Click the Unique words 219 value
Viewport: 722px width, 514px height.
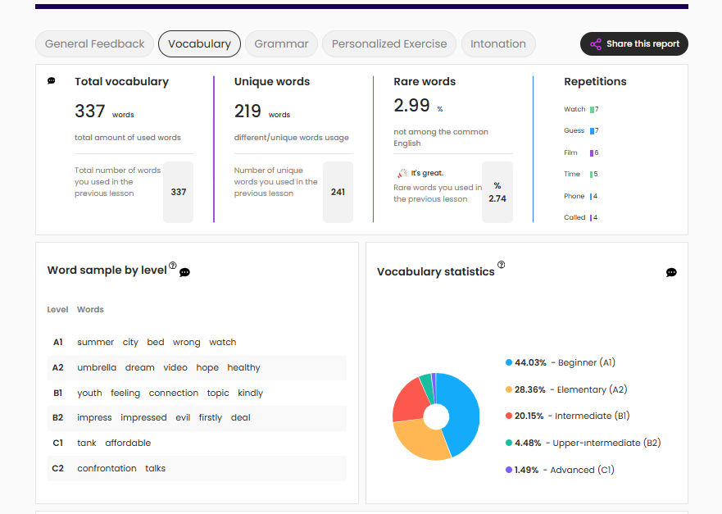point(247,111)
